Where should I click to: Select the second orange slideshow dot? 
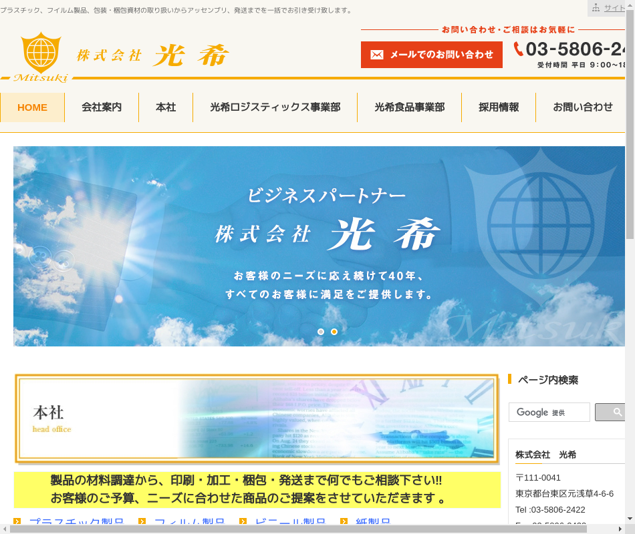click(334, 332)
